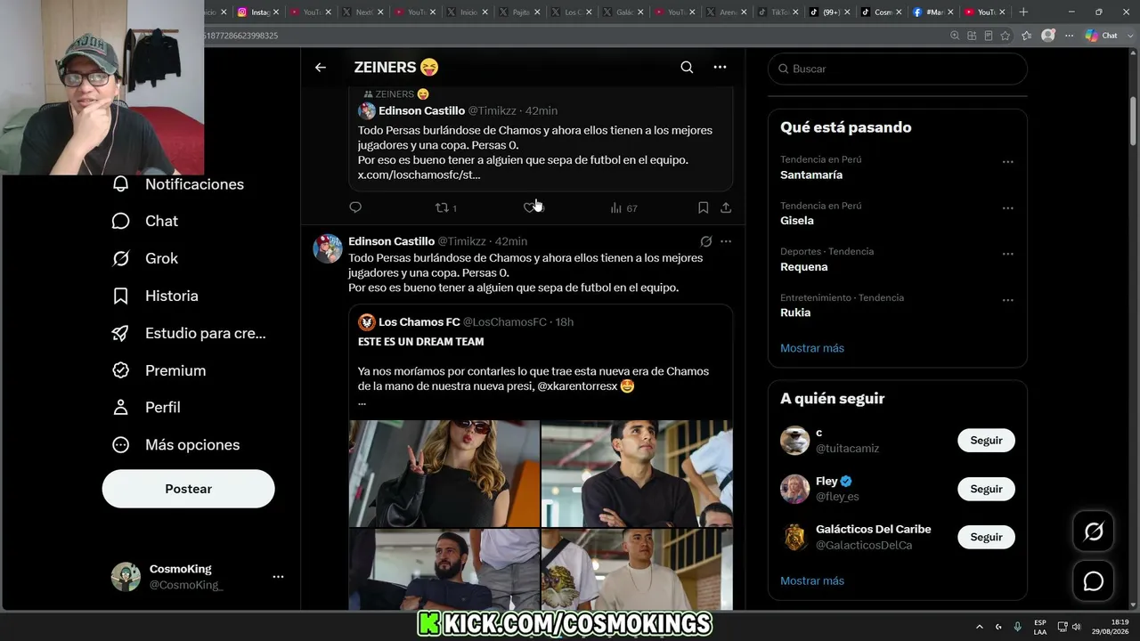
Task: Open options for the Rukia trend
Action: pos(1007,300)
